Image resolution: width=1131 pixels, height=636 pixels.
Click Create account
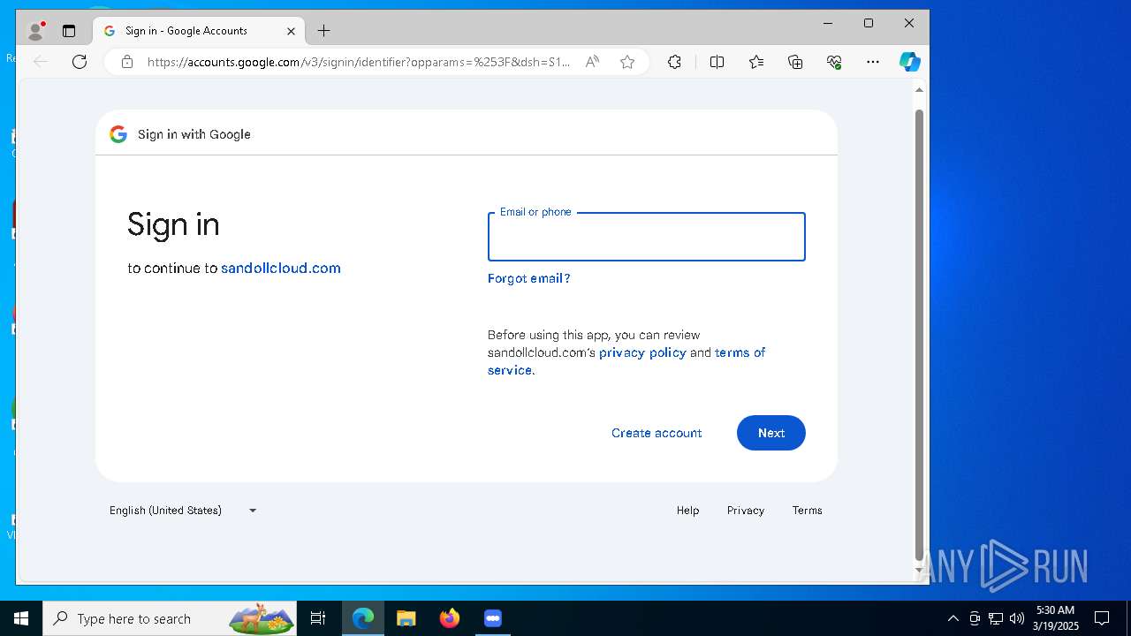click(x=657, y=433)
